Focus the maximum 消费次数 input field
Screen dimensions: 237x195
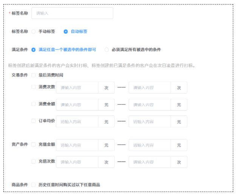click(x=150, y=87)
